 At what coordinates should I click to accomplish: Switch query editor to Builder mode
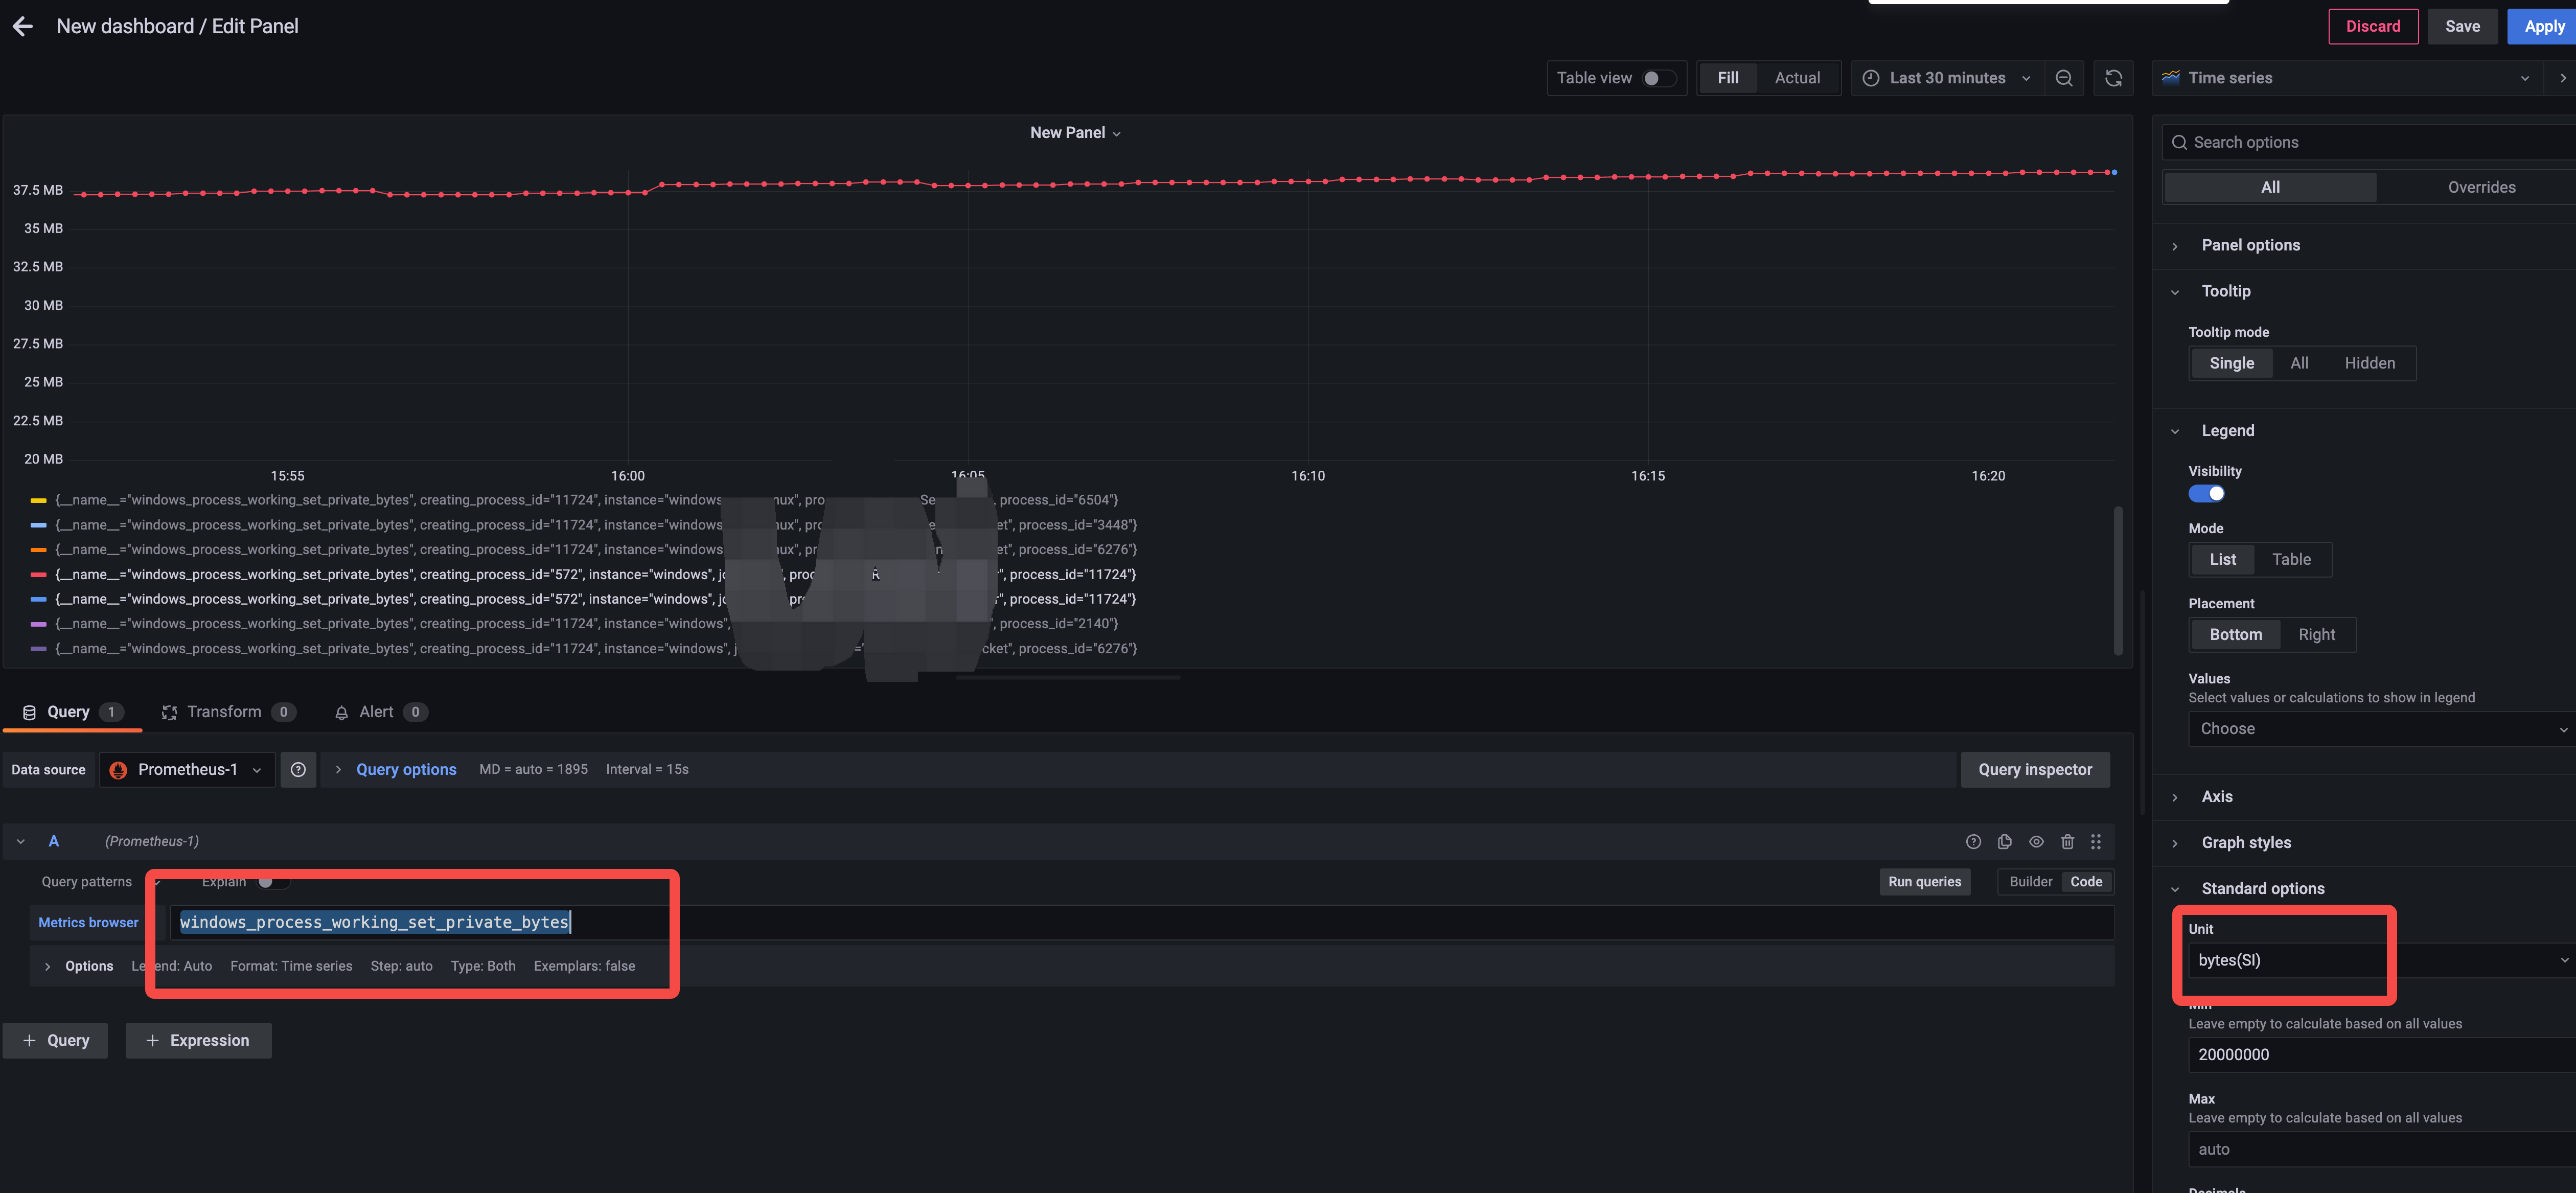click(x=2030, y=882)
